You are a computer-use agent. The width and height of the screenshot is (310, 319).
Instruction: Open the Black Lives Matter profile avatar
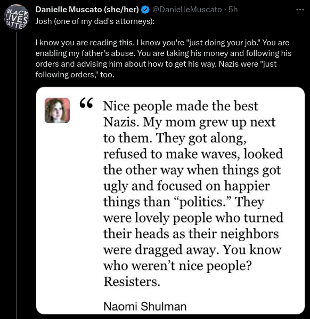point(17,17)
